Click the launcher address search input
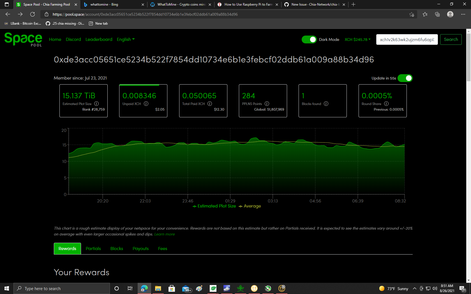This screenshot has height=294, width=471. click(407, 39)
